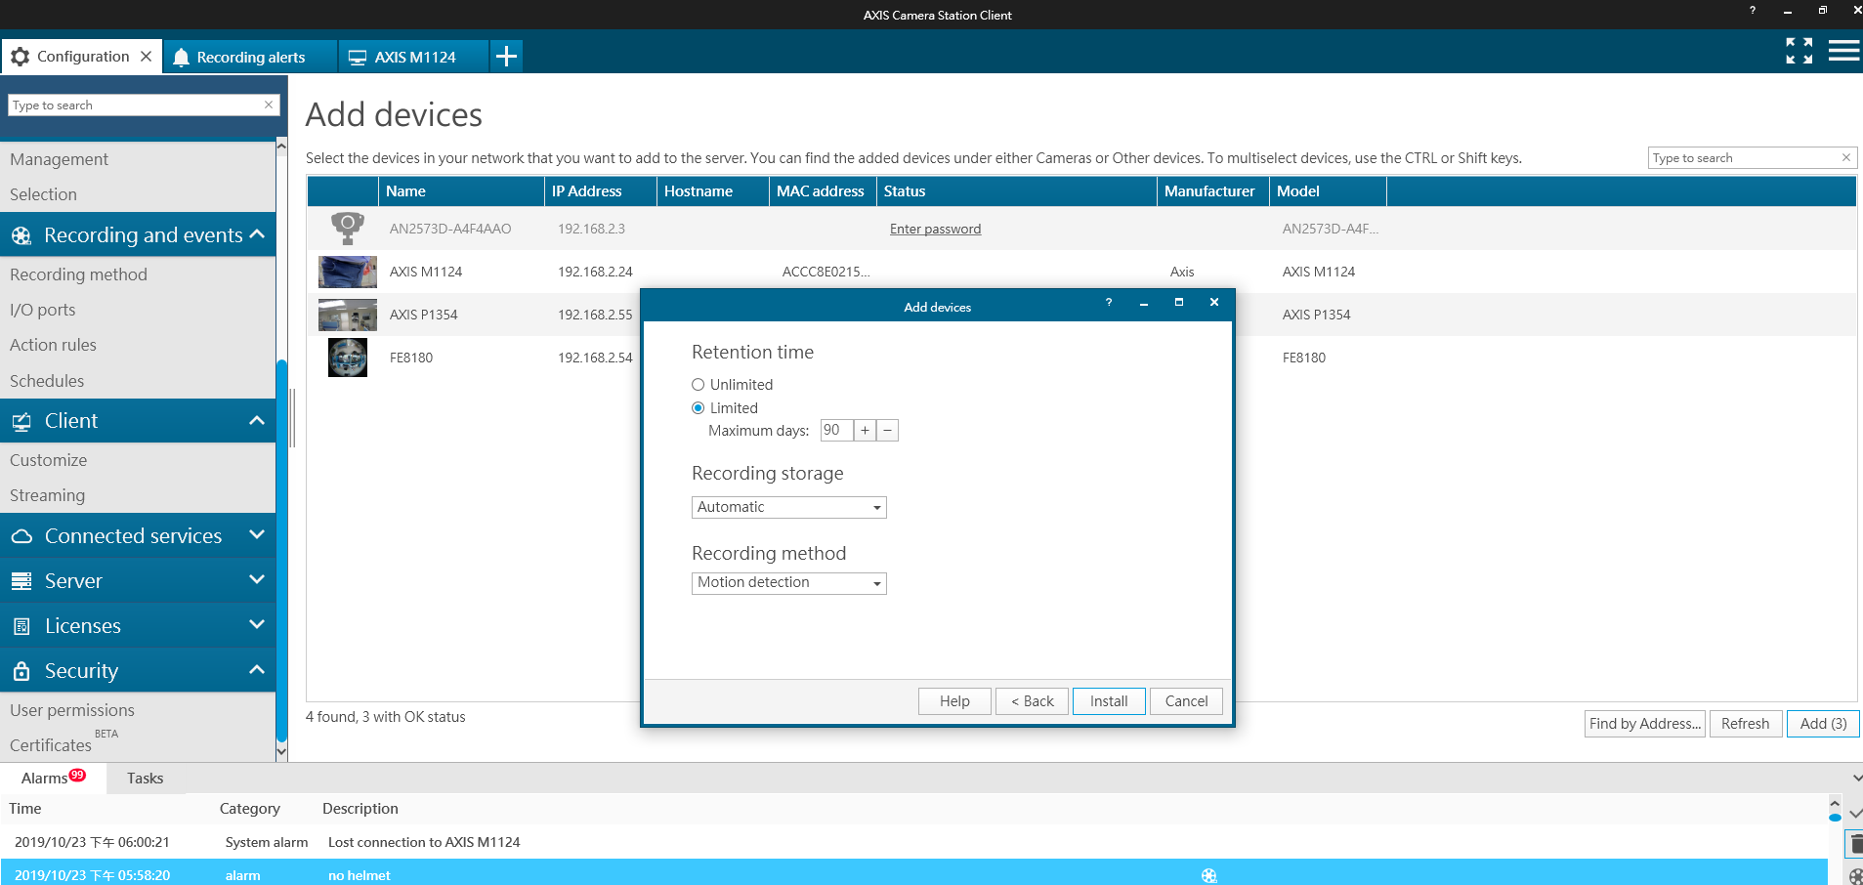Viewport: 1863px width, 885px height.
Task: Click the AXIS M1124 monitor icon
Action: 358,58
